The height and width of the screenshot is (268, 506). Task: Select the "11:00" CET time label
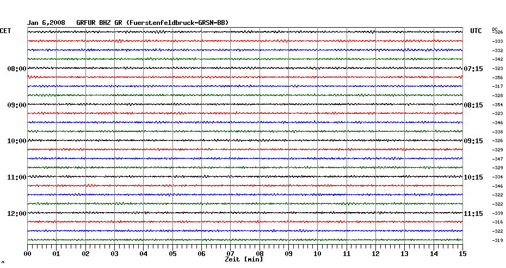click(17, 177)
